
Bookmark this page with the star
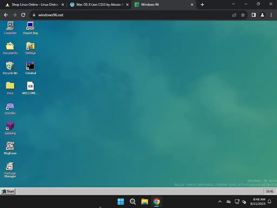click(x=243, y=15)
